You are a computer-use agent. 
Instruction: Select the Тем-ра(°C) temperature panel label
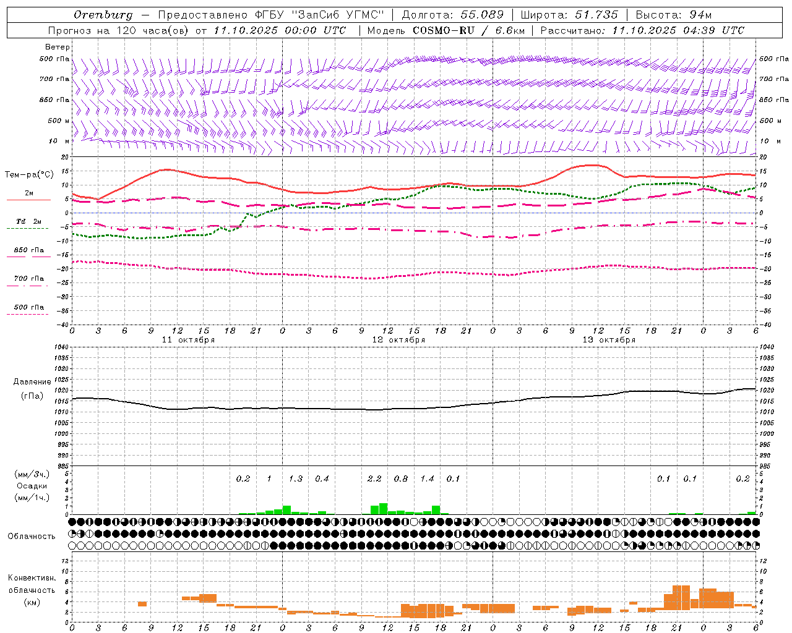point(29,175)
